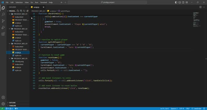The width and height of the screenshot is (207, 110).
Task: Open Explorer more actions ellipsis
Action: coord(26,7)
